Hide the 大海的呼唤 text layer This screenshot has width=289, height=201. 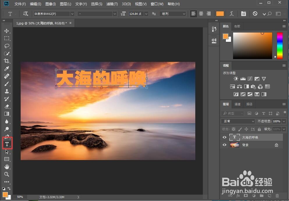[224, 137]
